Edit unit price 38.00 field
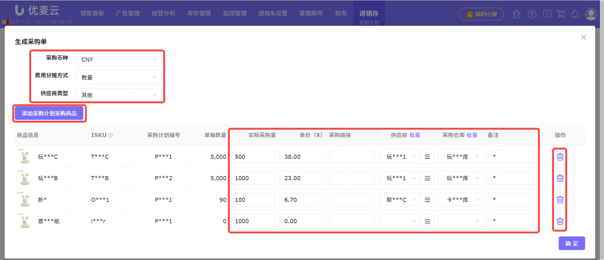 point(302,157)
